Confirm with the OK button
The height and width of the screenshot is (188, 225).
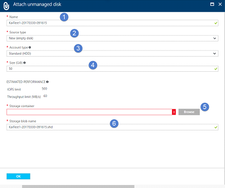point(18,176)
